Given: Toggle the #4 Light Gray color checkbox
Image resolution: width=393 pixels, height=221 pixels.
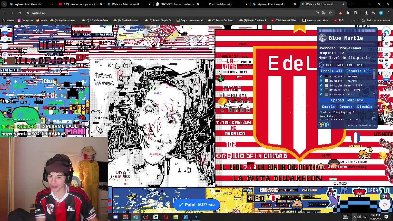Looking at the screenshot, I should [321, 85].
